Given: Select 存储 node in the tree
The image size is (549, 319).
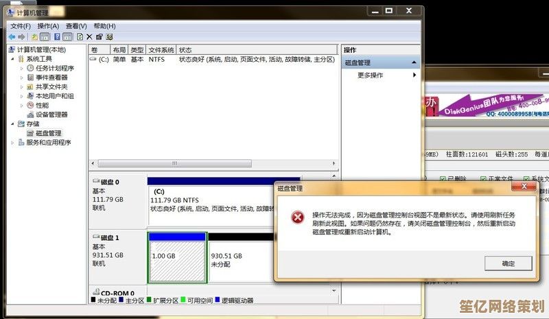Looking at the screenshot, I should tap(33, 123).
